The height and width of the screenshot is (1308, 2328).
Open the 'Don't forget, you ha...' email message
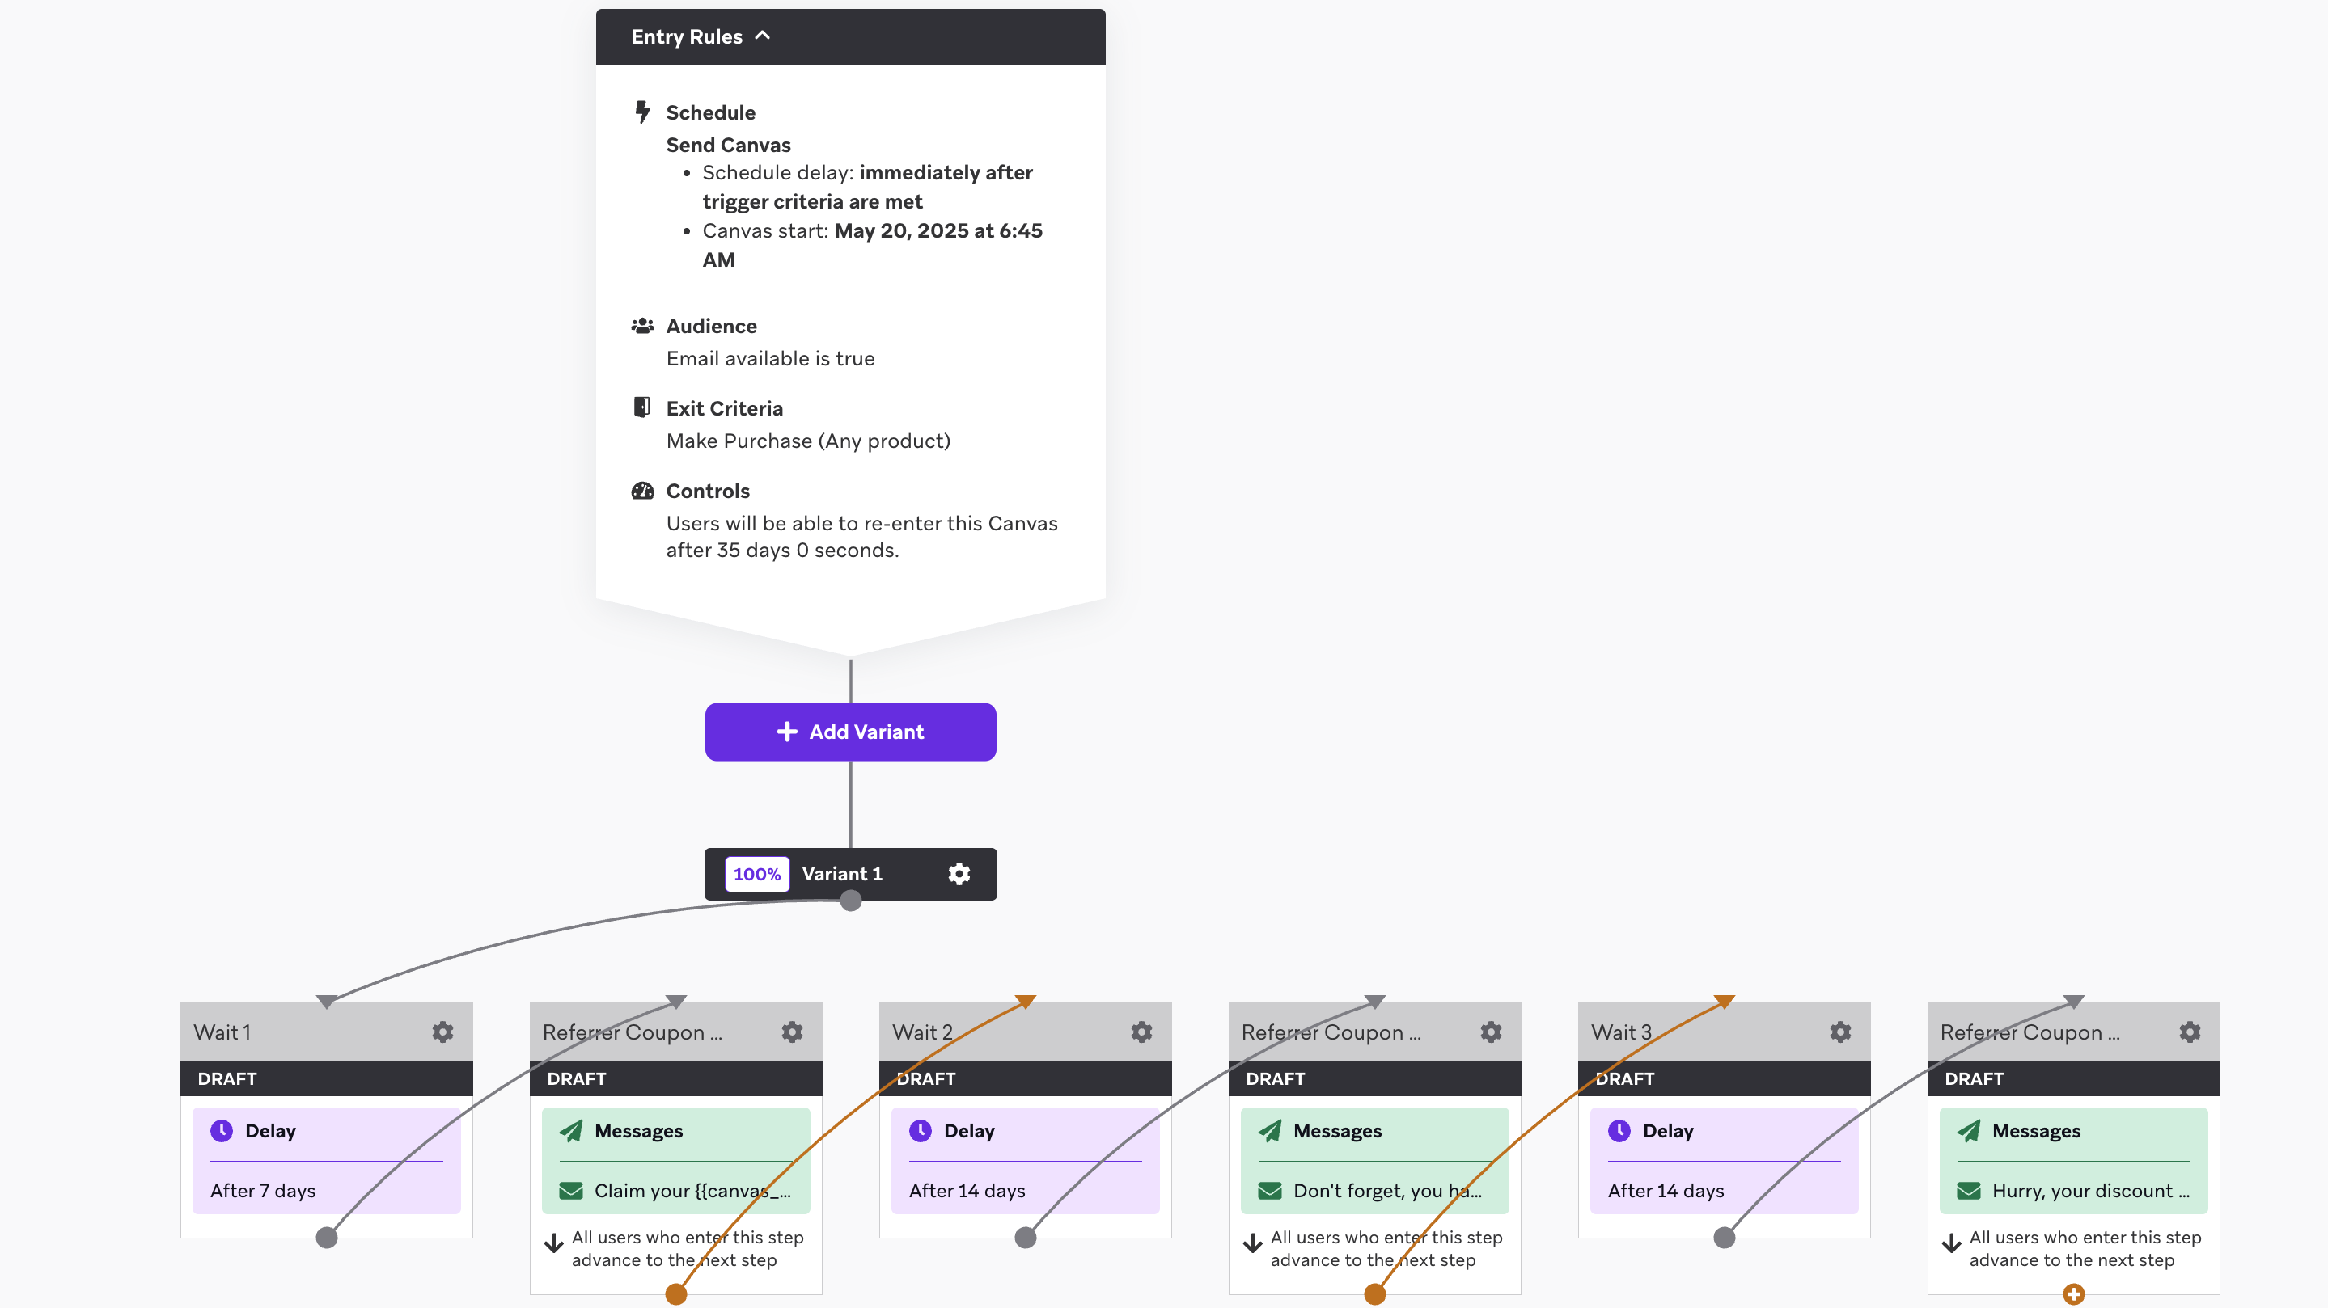[1374, 1191]
